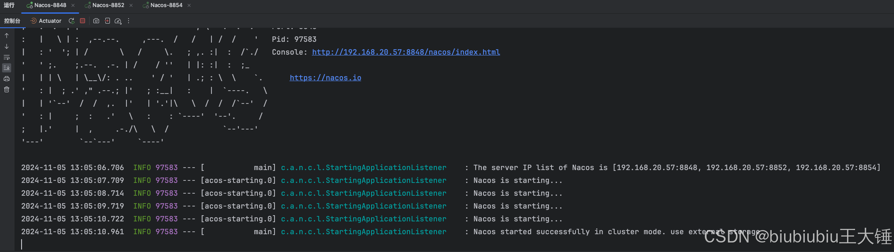
Task: Rerun the Nacos-8848 application
Action: click(72, 21)
